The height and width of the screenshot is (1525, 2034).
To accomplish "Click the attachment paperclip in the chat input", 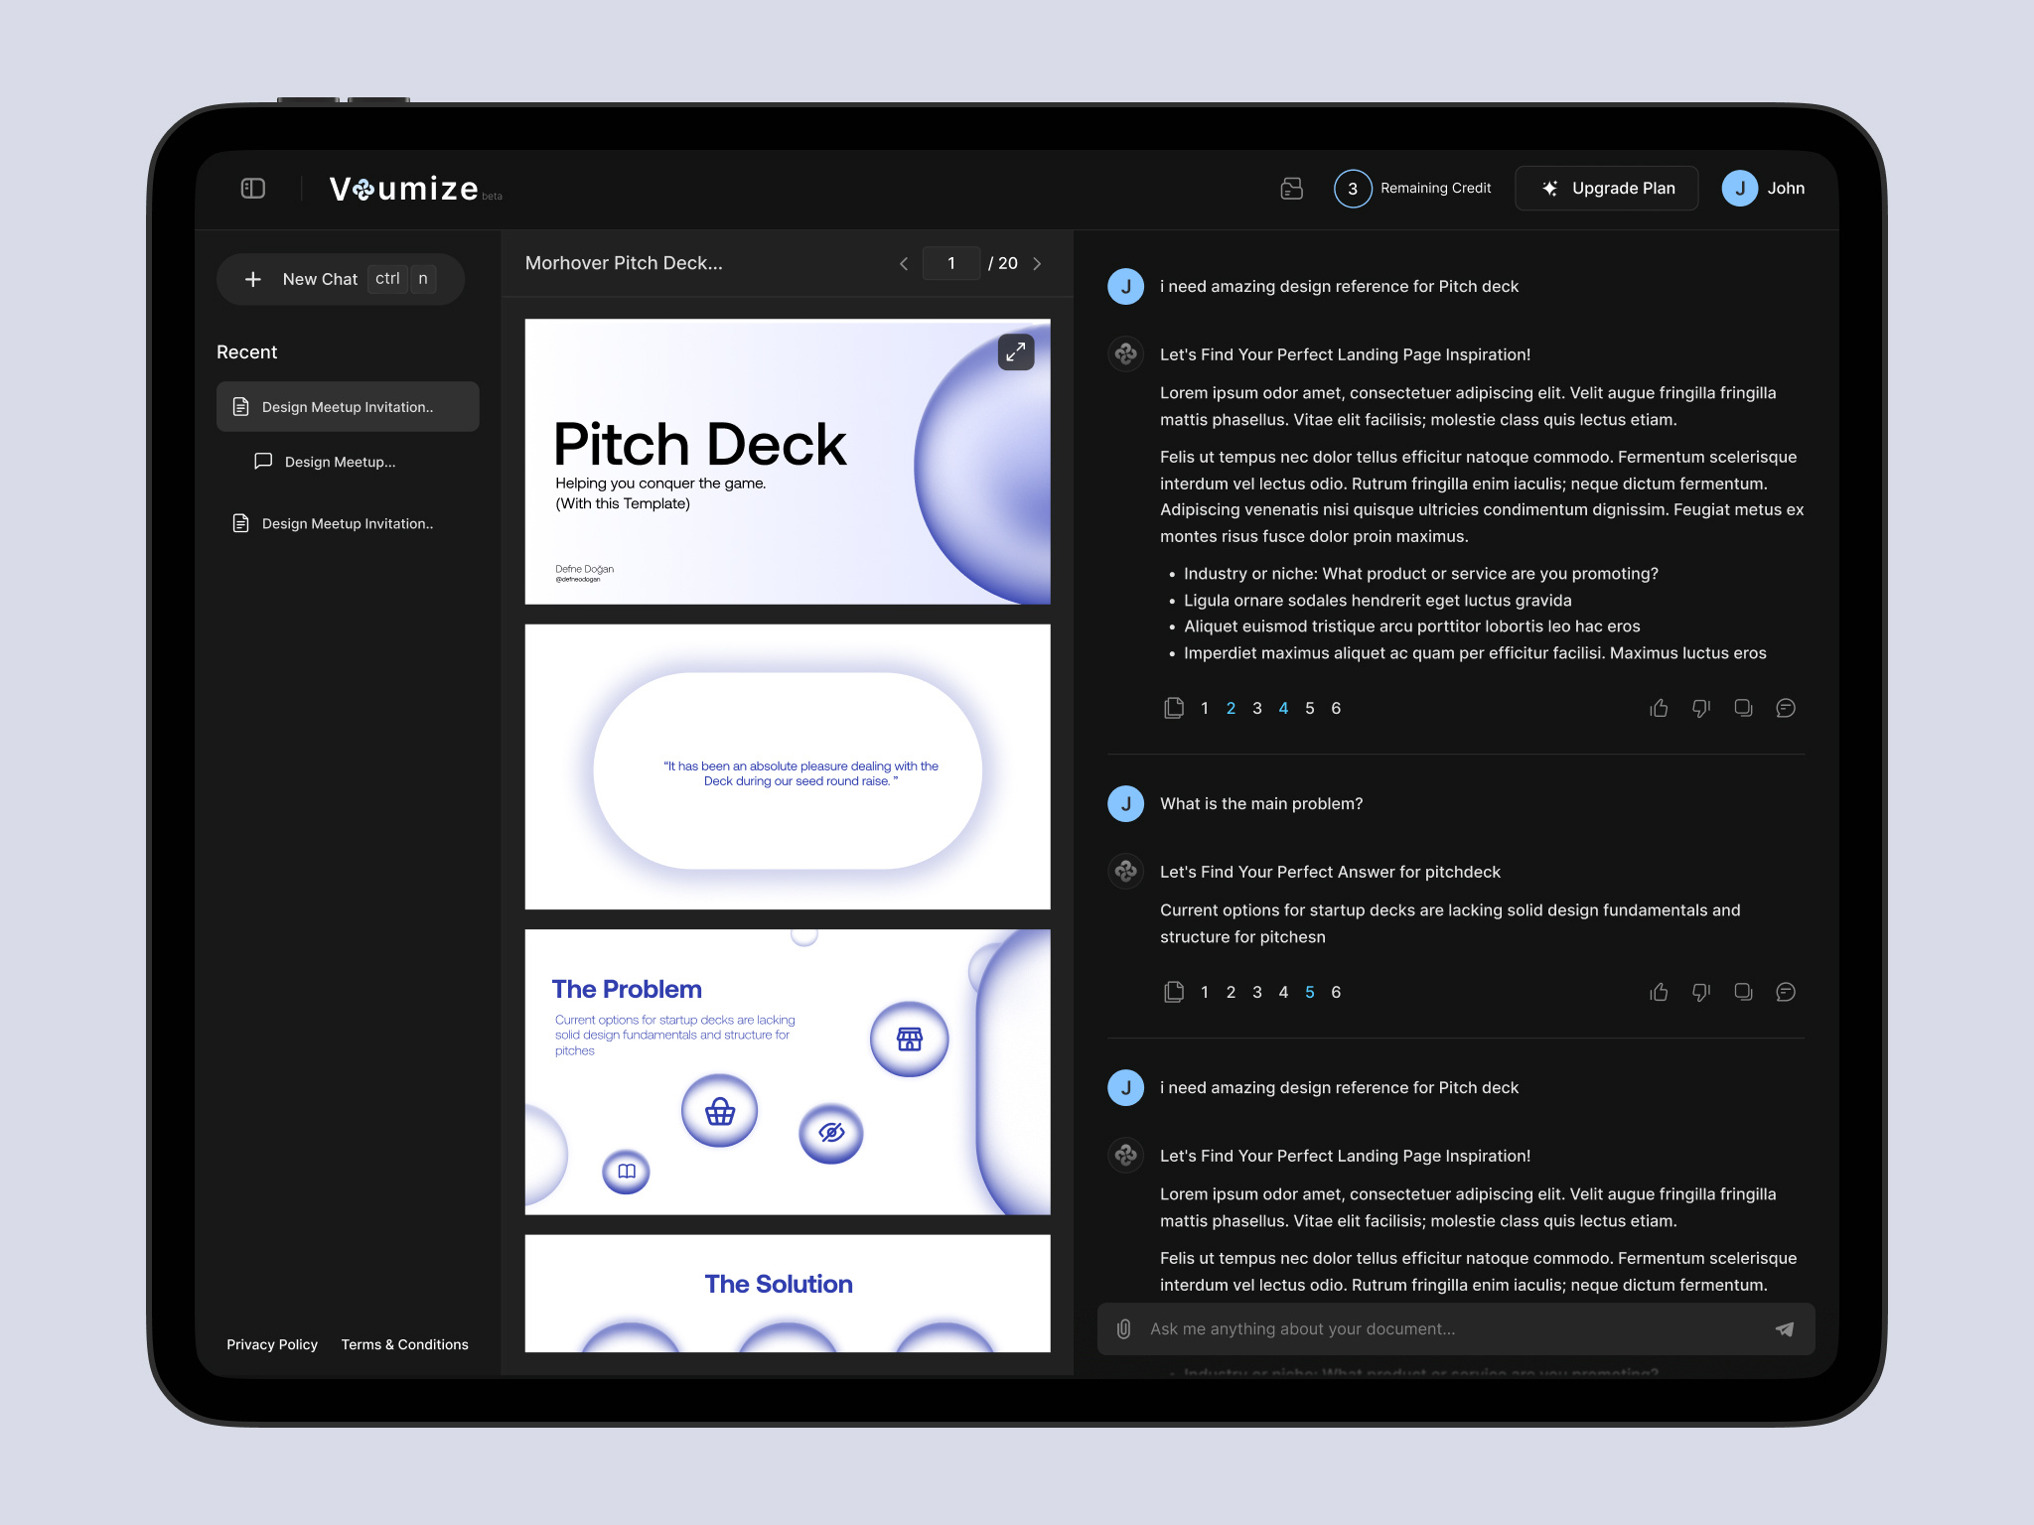I will pyautogui.click(x=1124, y=1328).
